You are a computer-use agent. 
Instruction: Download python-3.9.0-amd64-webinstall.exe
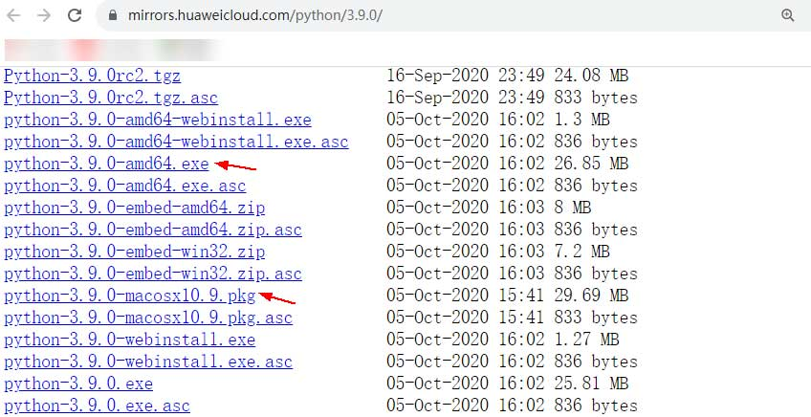tap(157, 120)
